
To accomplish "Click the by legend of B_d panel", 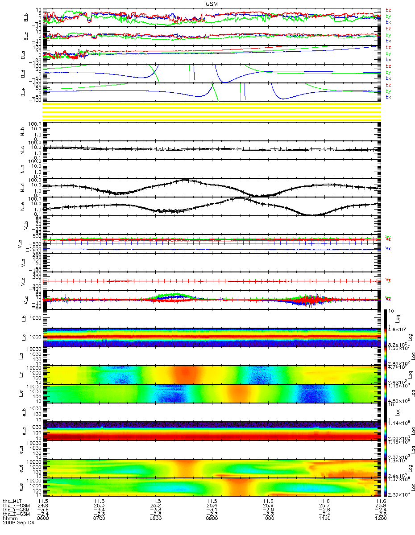I will pos(388,72).
